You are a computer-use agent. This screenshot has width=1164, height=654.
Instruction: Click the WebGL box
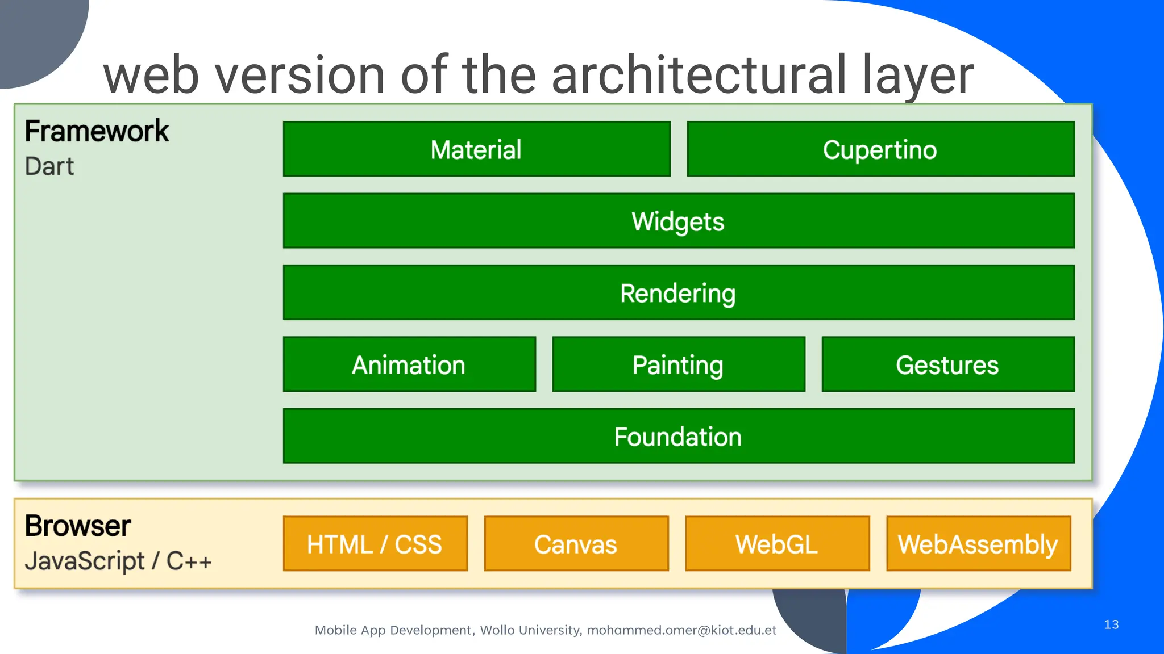click(777, 544)
